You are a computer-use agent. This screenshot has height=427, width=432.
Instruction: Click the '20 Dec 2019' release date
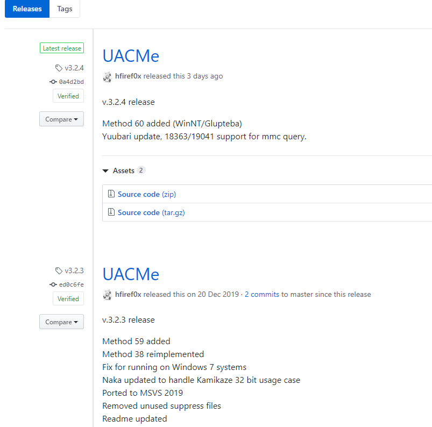pos(218,294)
